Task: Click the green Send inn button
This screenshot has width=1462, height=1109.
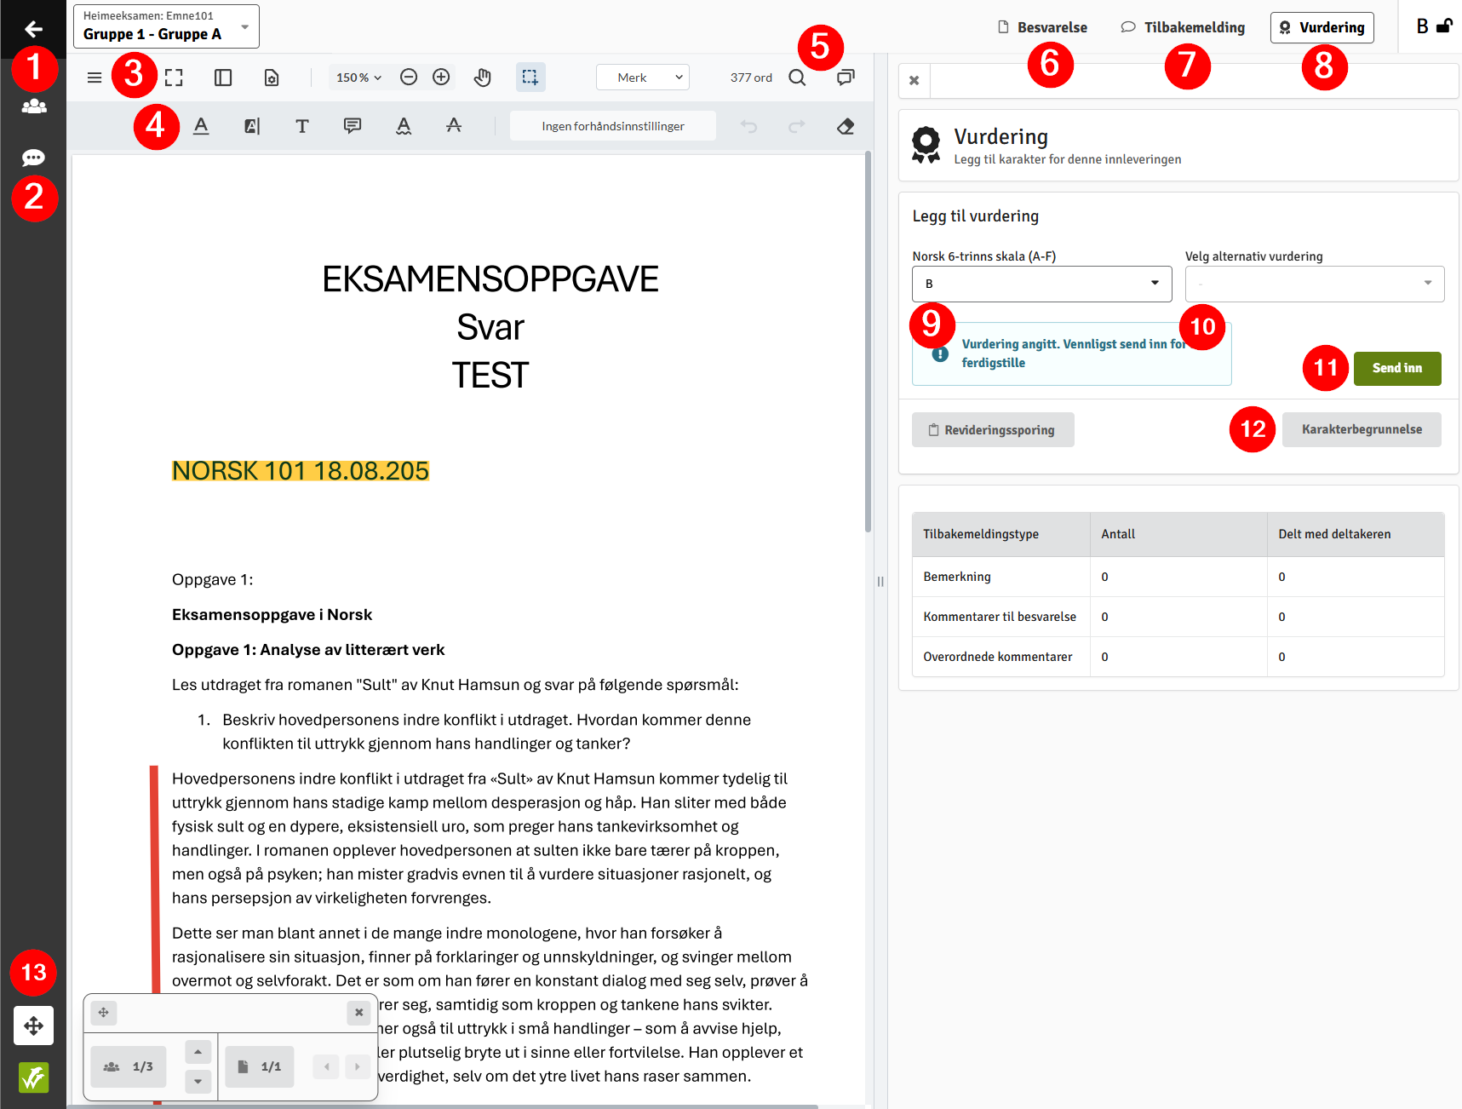Action: (x=1396, y=368)
